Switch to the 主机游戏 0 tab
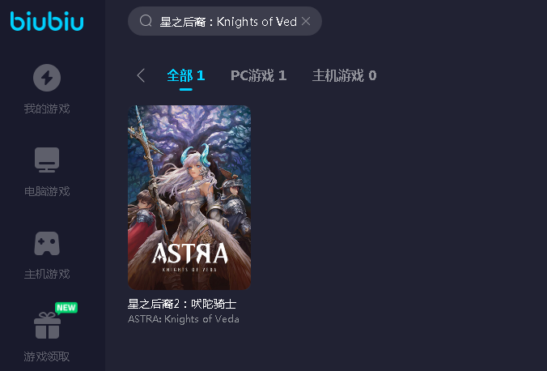Viewport: 547px width, 371px height. (x=345, y=75)
